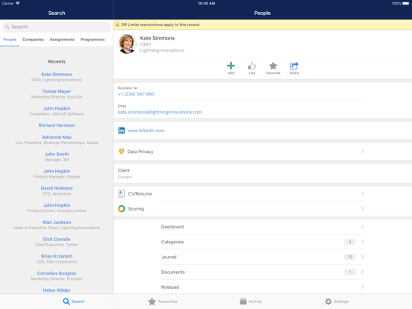Open the Journal row chevron

point(362,257)
